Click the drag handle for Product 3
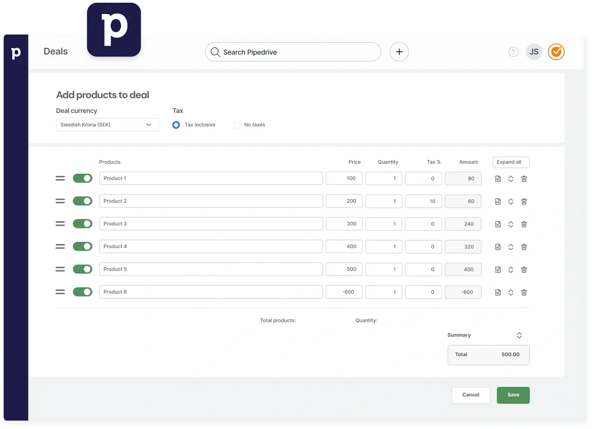592x429 pixels. (60, 224)
